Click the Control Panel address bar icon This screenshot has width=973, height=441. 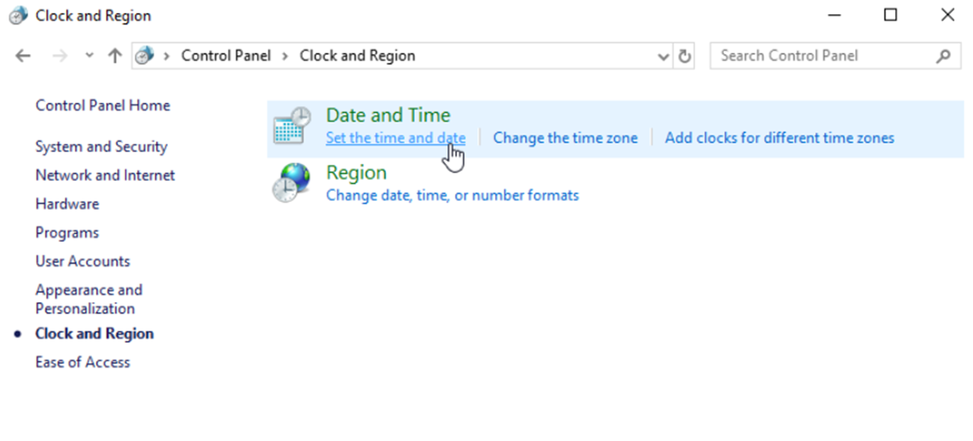[145, 56]
